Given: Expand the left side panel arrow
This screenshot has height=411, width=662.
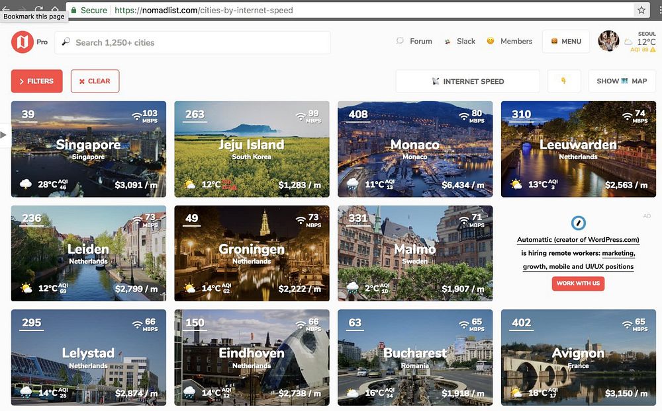Looking at the screenshot, I should (4, 135).
